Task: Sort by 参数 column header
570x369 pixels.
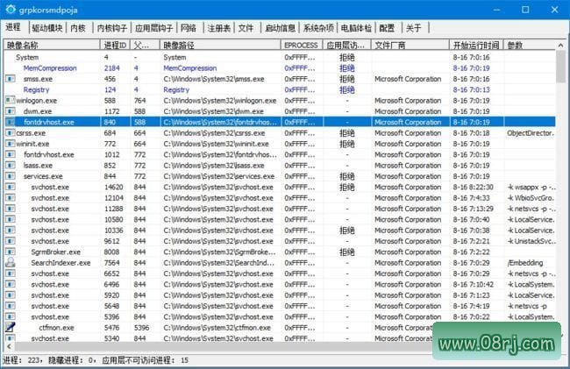Action: pos(530,45)
